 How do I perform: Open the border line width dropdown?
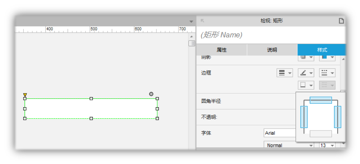tap(285, 73)
